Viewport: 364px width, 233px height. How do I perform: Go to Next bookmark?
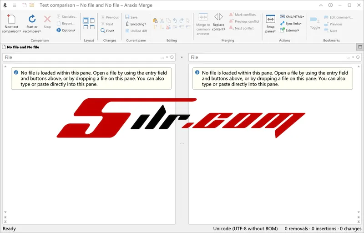click(331, 30)
